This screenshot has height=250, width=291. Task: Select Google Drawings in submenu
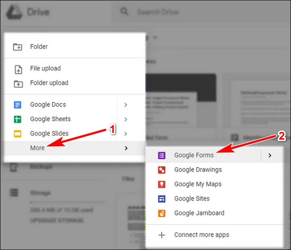(215, 170)
